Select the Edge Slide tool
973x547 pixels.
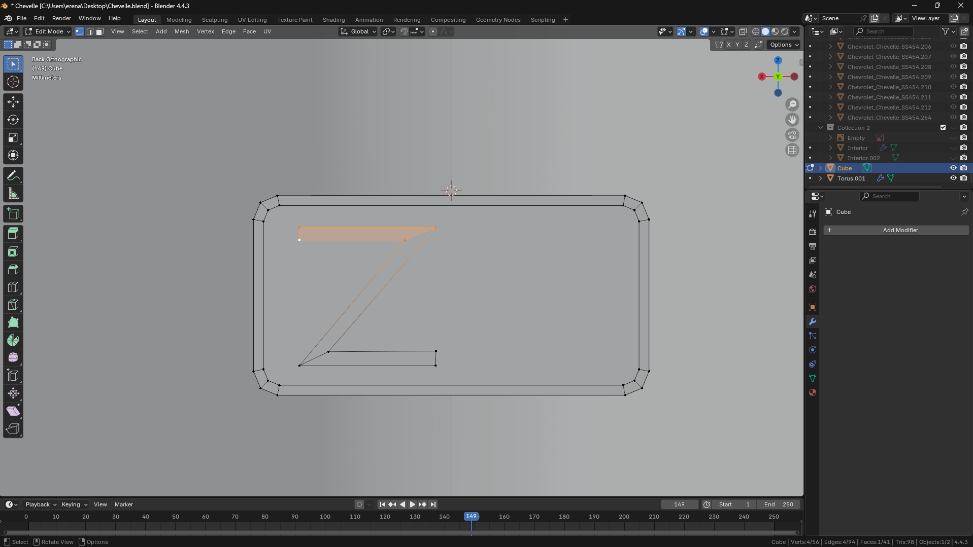pos(13,376)
